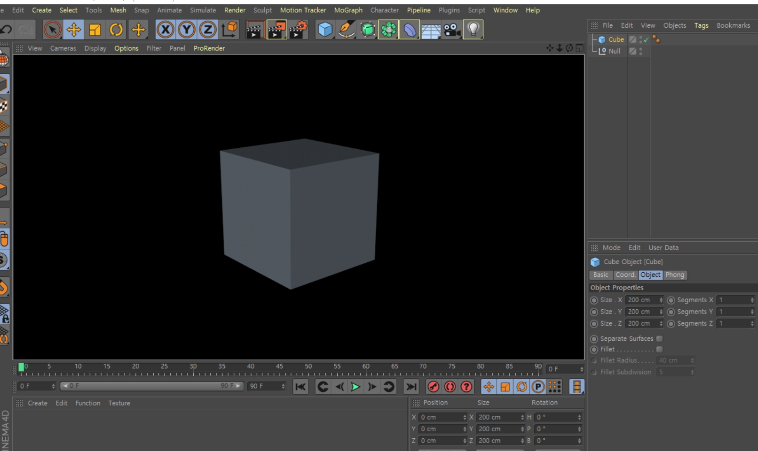Toggle X axis lock
Viewport: 758px width, 451px height.
coord(165,30)
